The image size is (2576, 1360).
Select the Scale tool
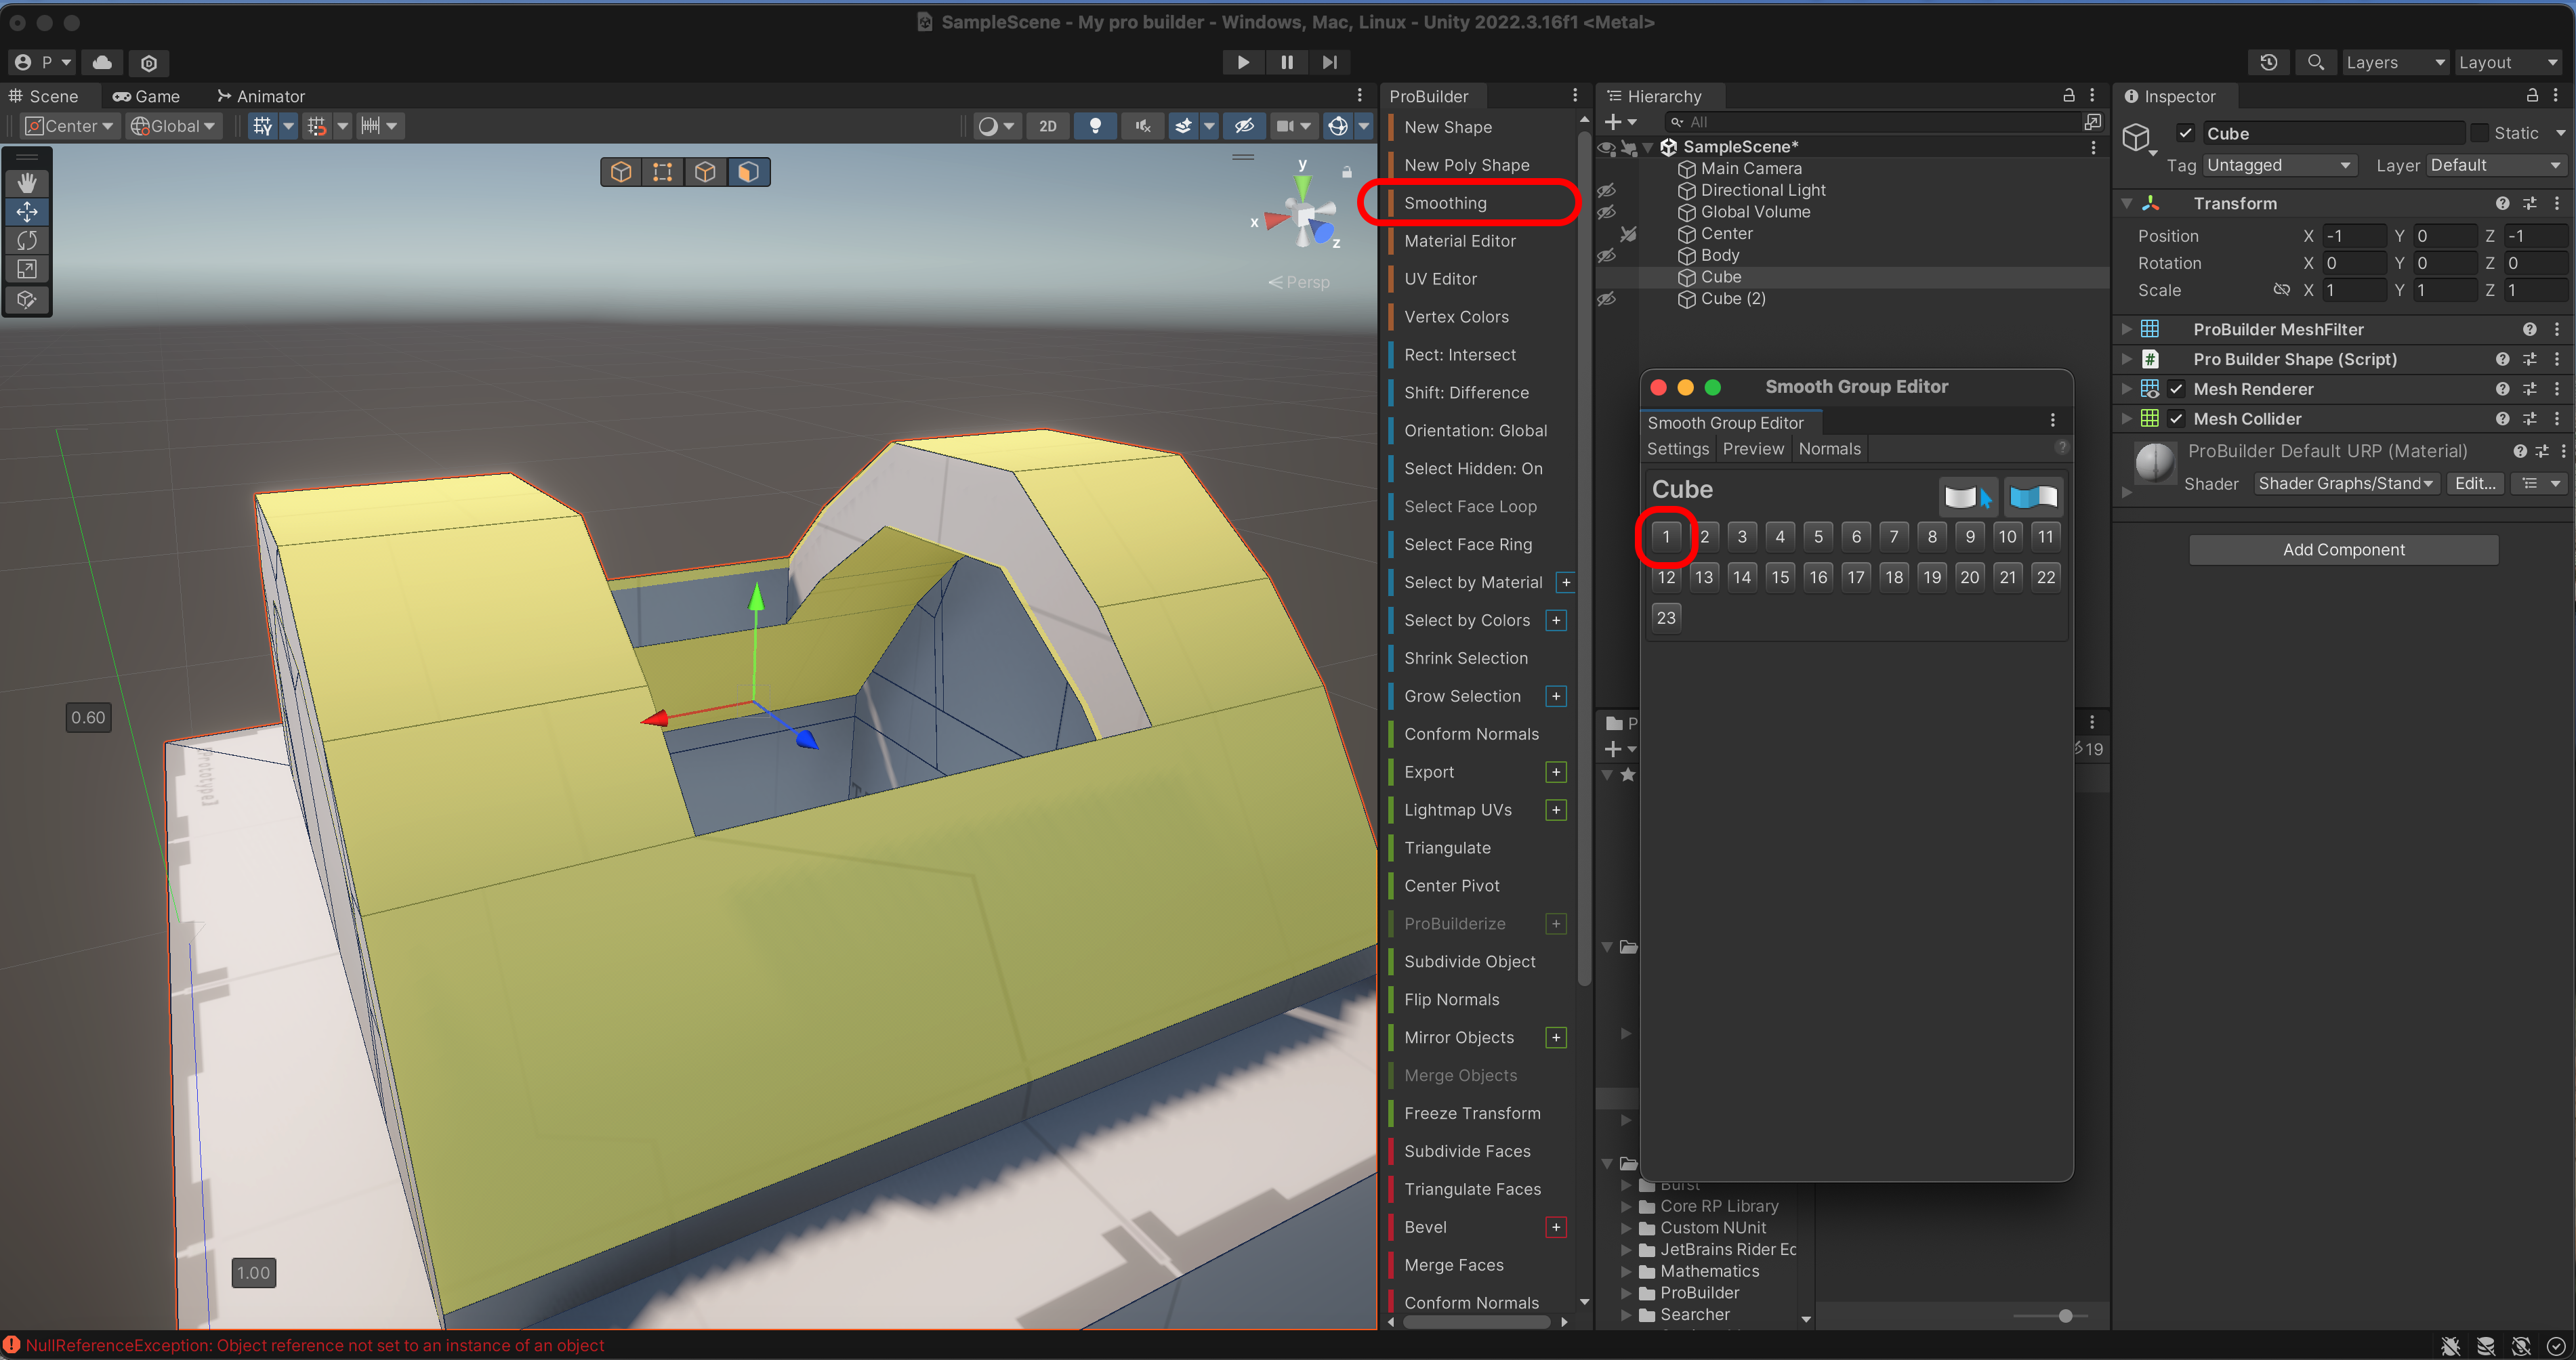[x=27, y=269]
